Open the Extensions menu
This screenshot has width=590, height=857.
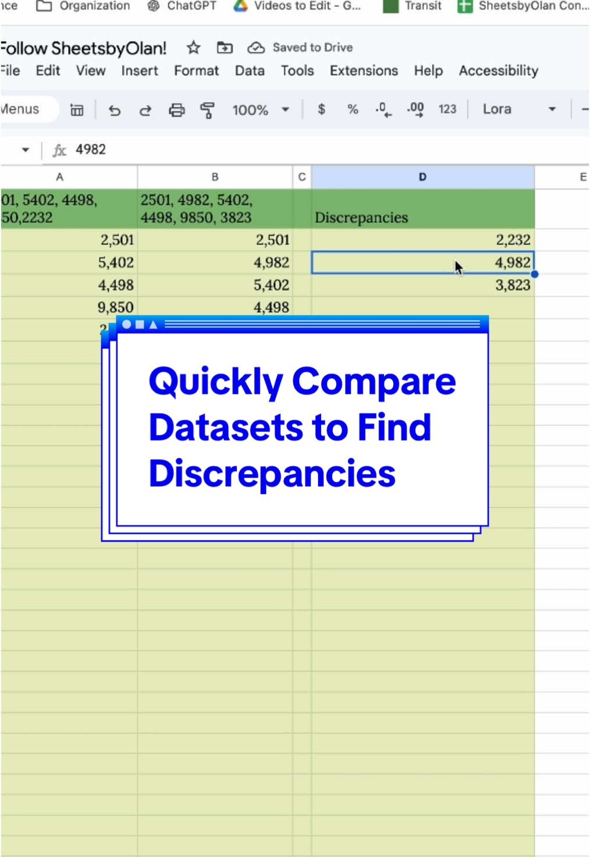[x=363, y=70]
